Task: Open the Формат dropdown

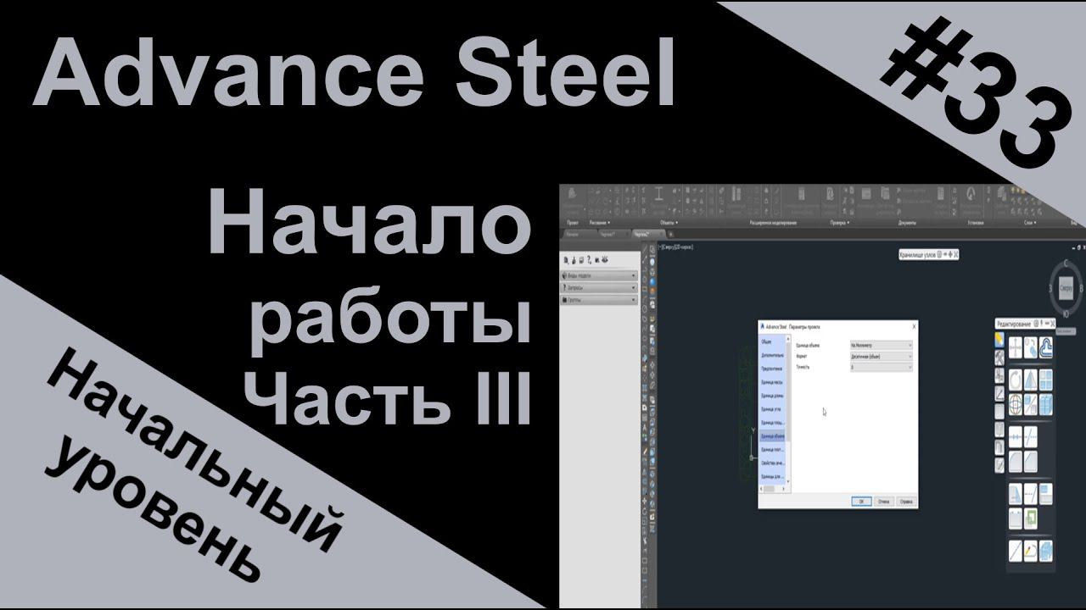Action: click(881, 357)
